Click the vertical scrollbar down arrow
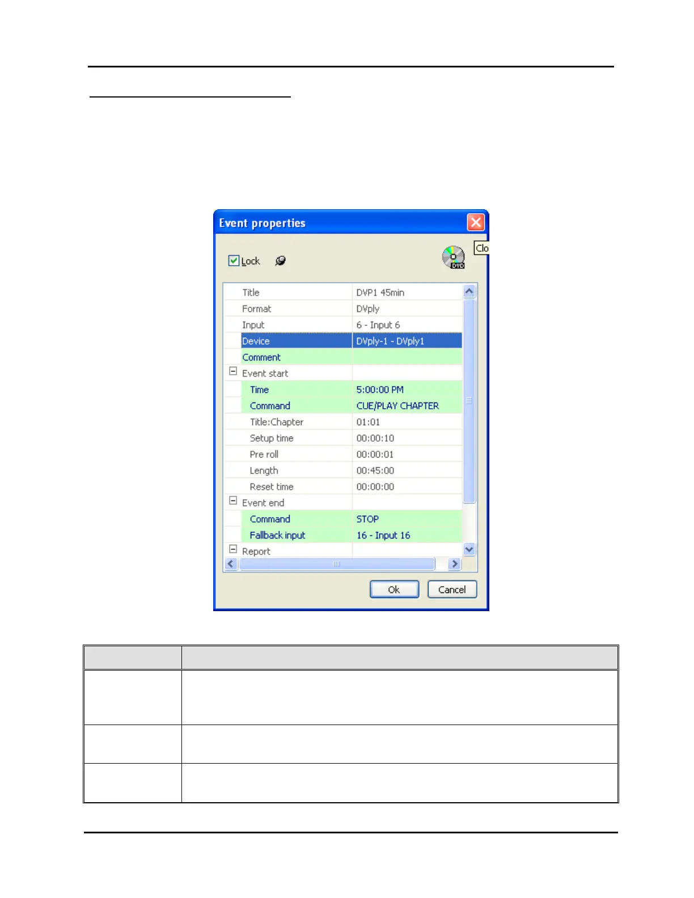 pos(469,549)
